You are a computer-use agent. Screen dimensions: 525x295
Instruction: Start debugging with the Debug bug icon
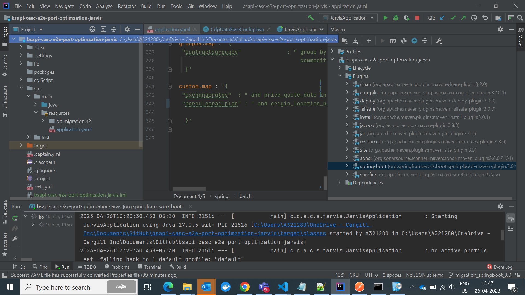[x=396, y=18]
